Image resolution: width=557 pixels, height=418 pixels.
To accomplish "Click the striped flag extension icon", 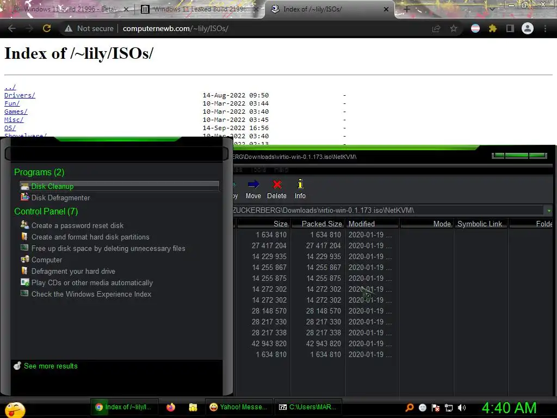I will pyautogui.click(x=475, y=28).
